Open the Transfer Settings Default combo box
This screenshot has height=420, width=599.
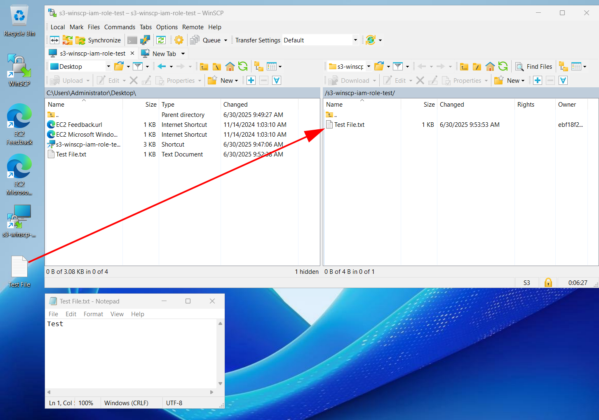[320, 40]
